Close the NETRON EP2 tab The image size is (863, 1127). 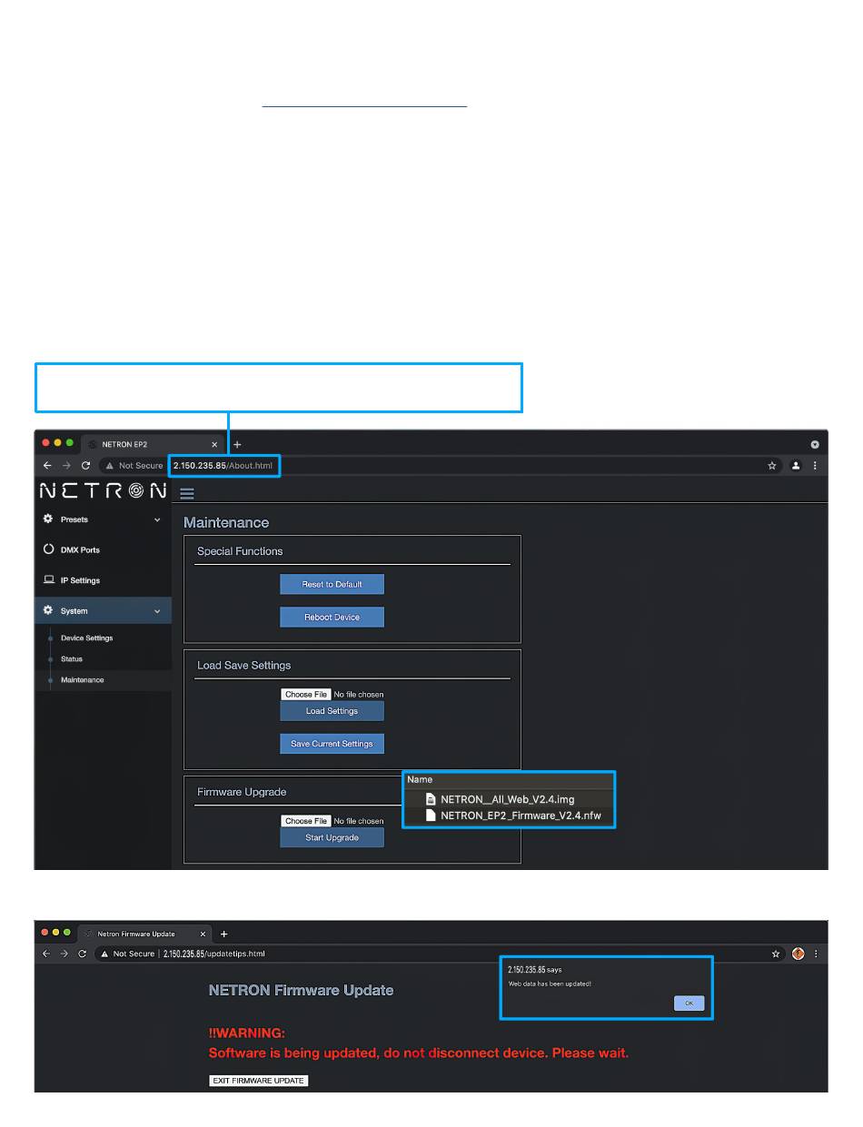coord(214,445)
